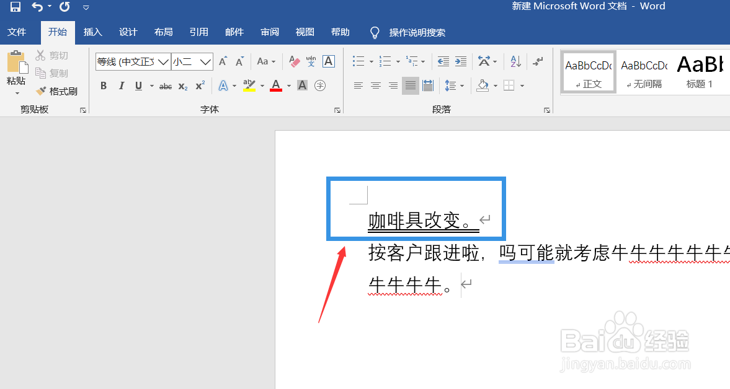Select the 正文 style in the gallery

pyautogui.click(x=587, y=71)
